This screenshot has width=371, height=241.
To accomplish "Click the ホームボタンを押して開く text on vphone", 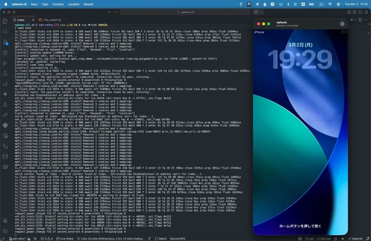I will pyautogui.click(x=300, y=226).
